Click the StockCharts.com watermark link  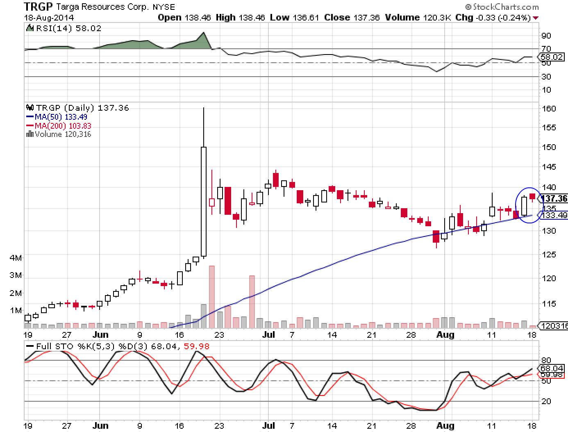[x=502, y=7]
